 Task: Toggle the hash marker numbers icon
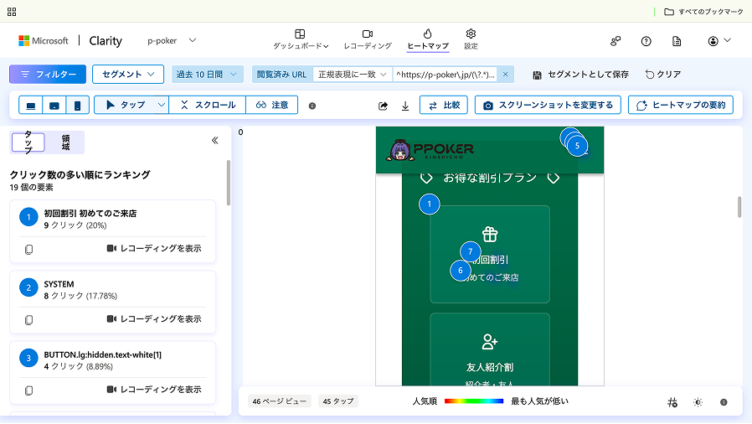coord(672,402)
